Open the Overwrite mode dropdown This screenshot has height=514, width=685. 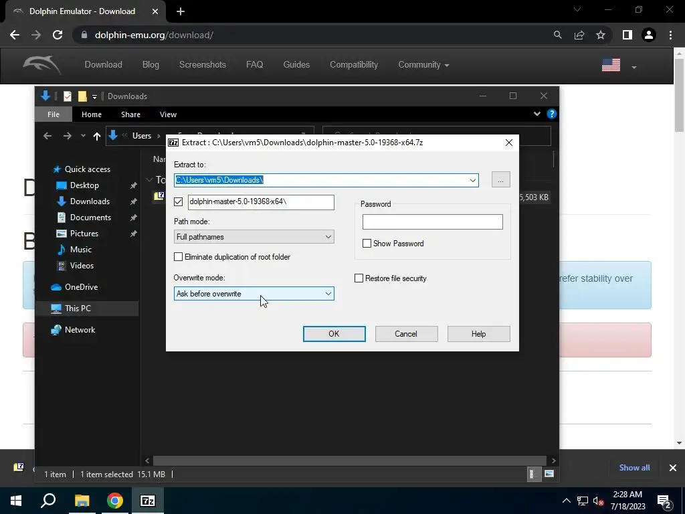point(254,294)
